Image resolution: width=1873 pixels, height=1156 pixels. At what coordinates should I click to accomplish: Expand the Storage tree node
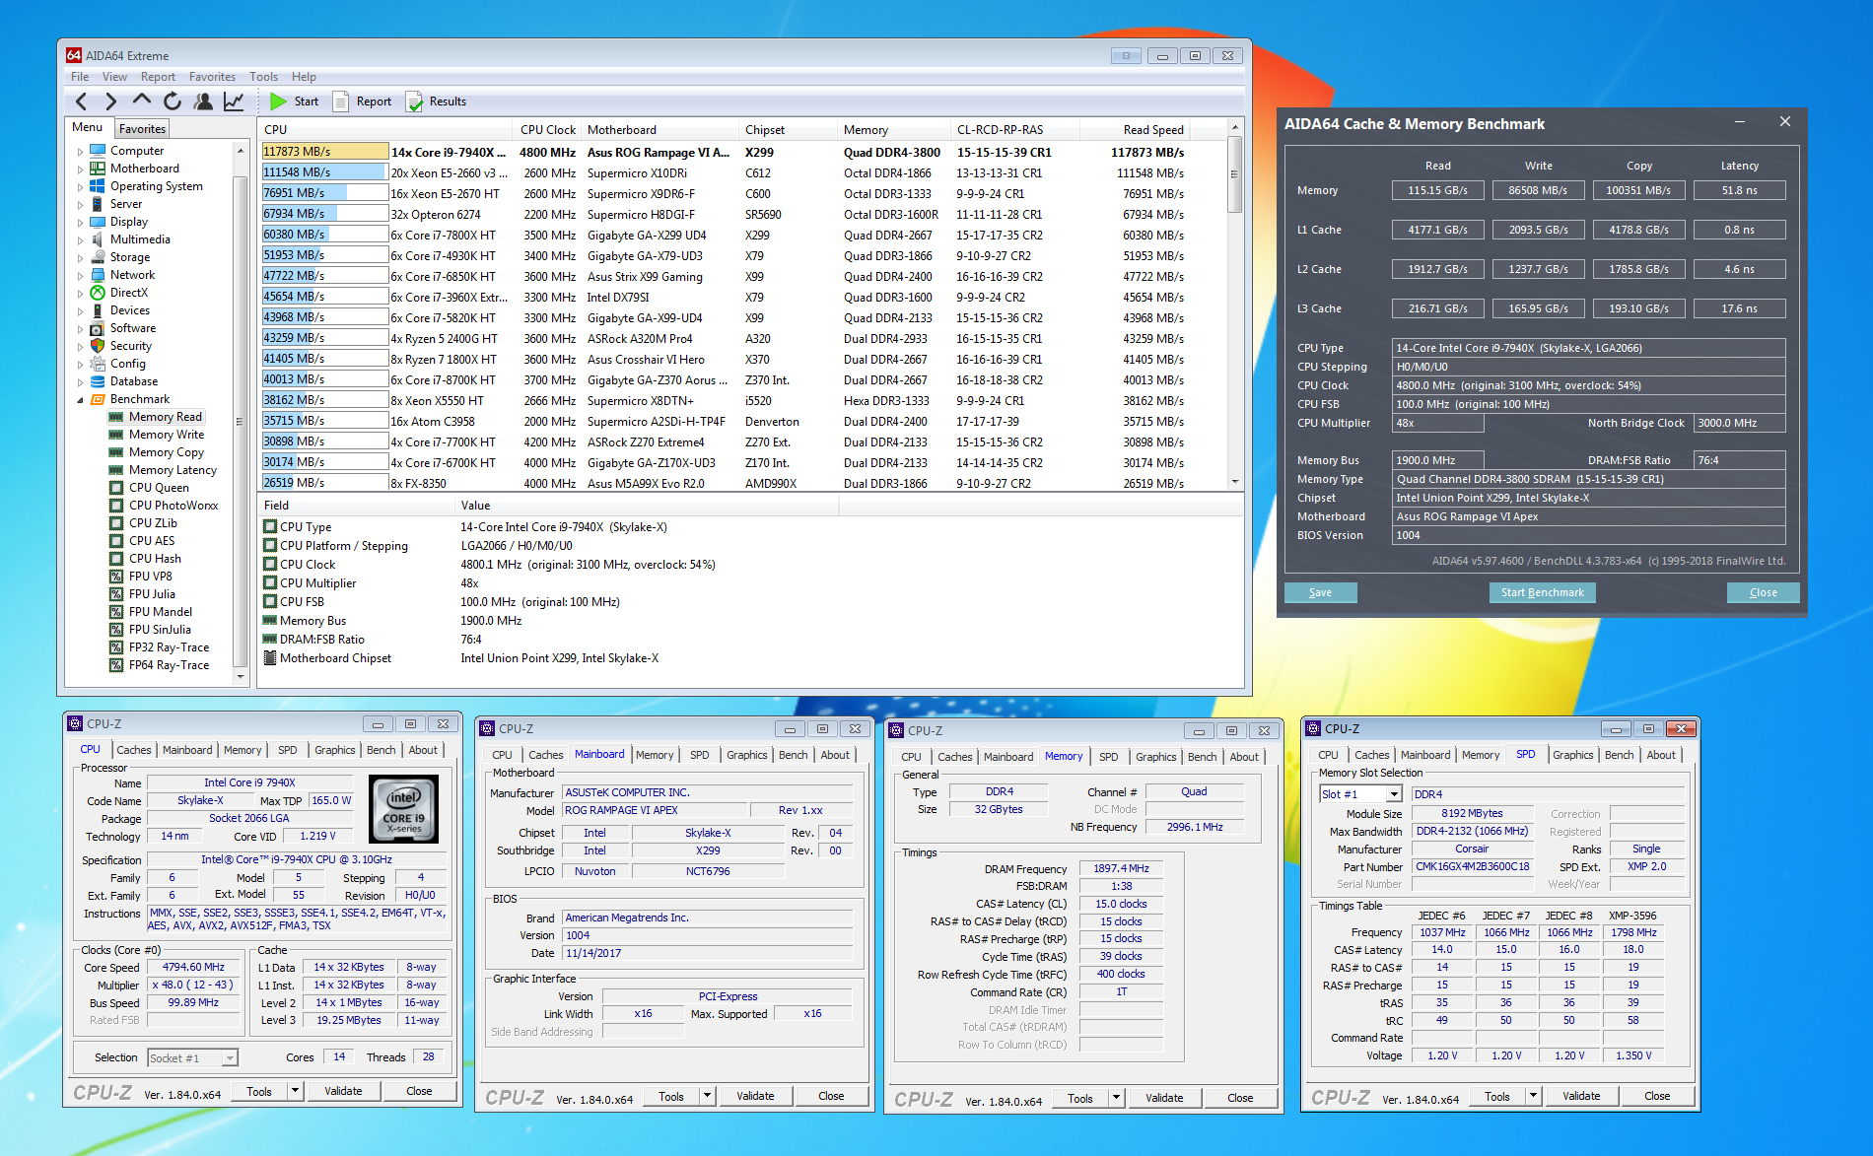[80, 258]
